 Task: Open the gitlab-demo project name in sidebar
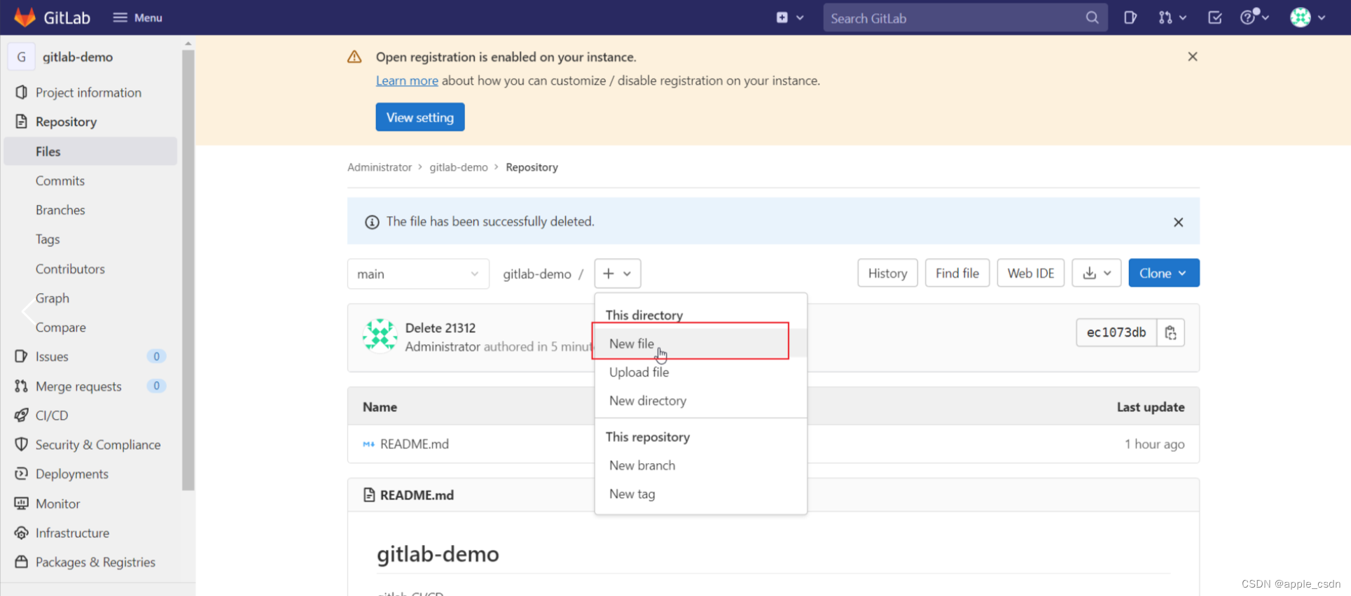(78, 57)
